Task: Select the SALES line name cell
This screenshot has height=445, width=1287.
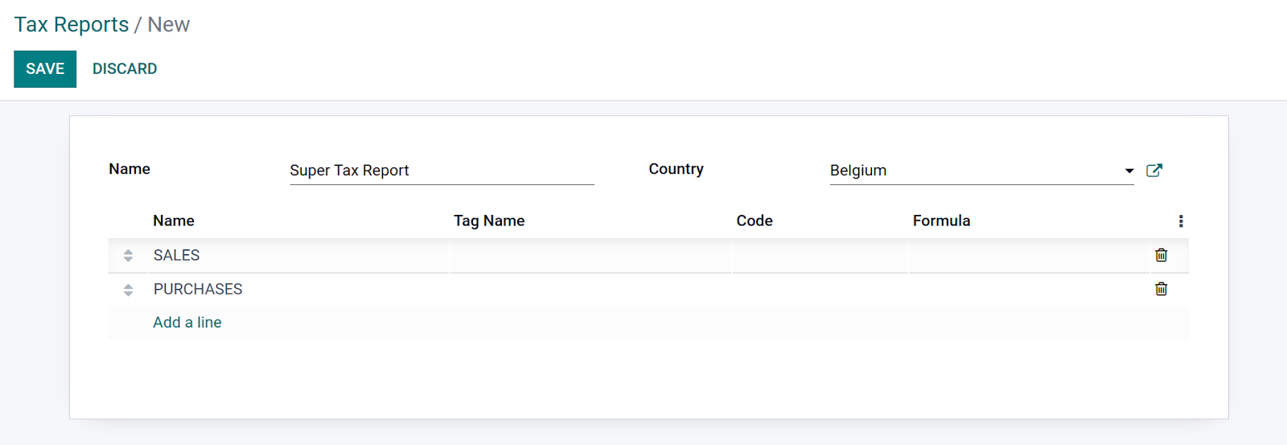Action: point(298,256)
